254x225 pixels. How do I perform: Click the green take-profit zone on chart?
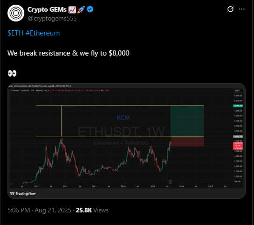point(187,121)
